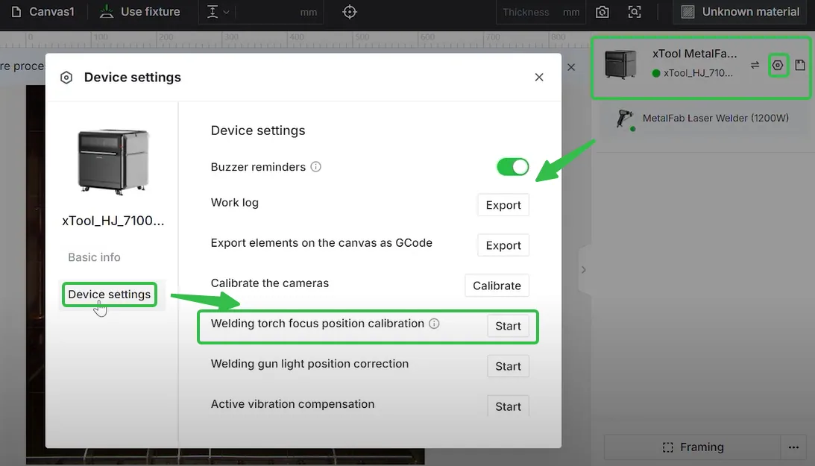815x466 pixels.
Task: Click the Buzzer reminders info icon
Action: 315,167
